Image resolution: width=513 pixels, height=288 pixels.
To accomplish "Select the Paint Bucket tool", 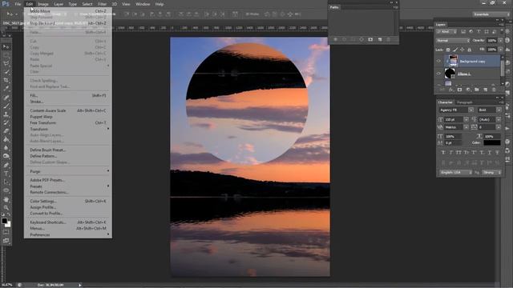I will pyautogui.click(x=6, y=139).
